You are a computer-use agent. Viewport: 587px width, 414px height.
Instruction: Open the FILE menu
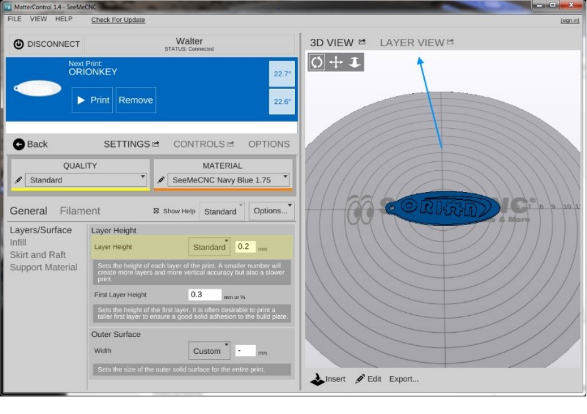coord(14,19)
